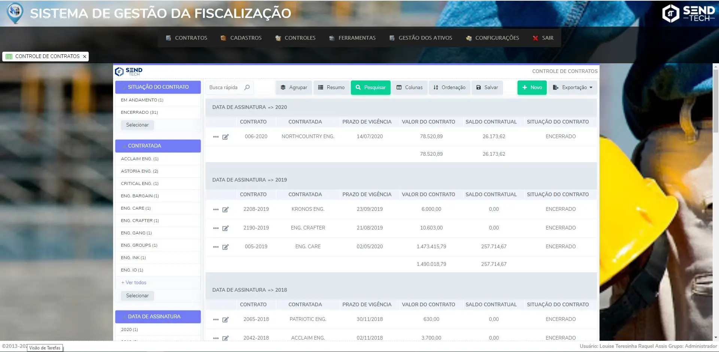
Task: Open the three-dots menu for contract 2065-2018
Action: coord(216,320)
